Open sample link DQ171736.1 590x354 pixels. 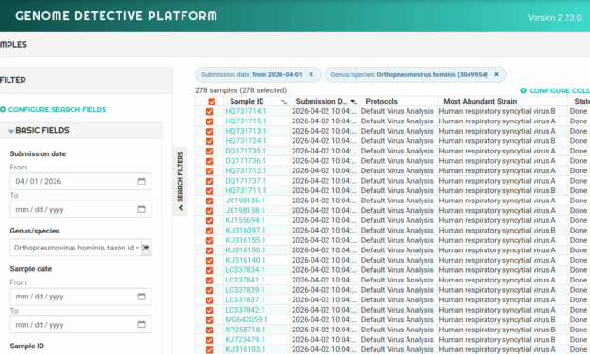[x=246, y=161]
